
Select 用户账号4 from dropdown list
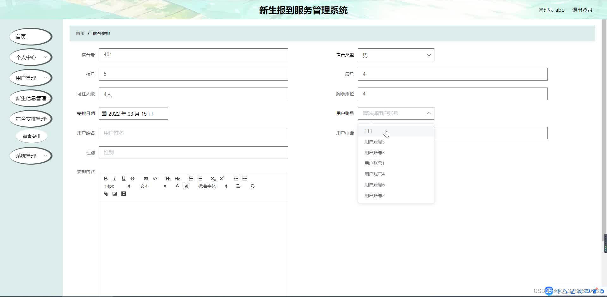pyautogui.click(x=396, y=174)
